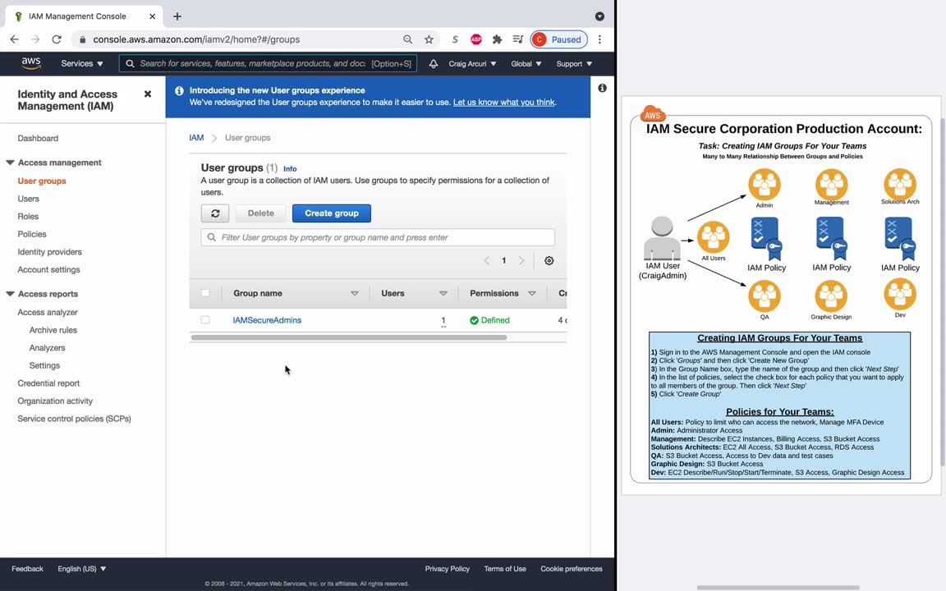This screenshot has height=591, width=946.
Task: Select Roles in the sidebar
Action: coord(28,217)
